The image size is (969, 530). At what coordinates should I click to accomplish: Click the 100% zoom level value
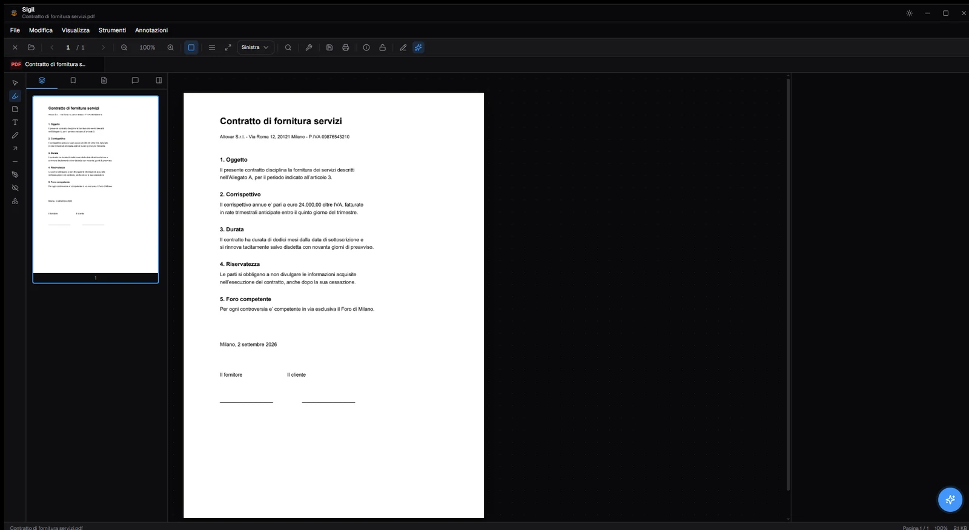pos(147,47)
